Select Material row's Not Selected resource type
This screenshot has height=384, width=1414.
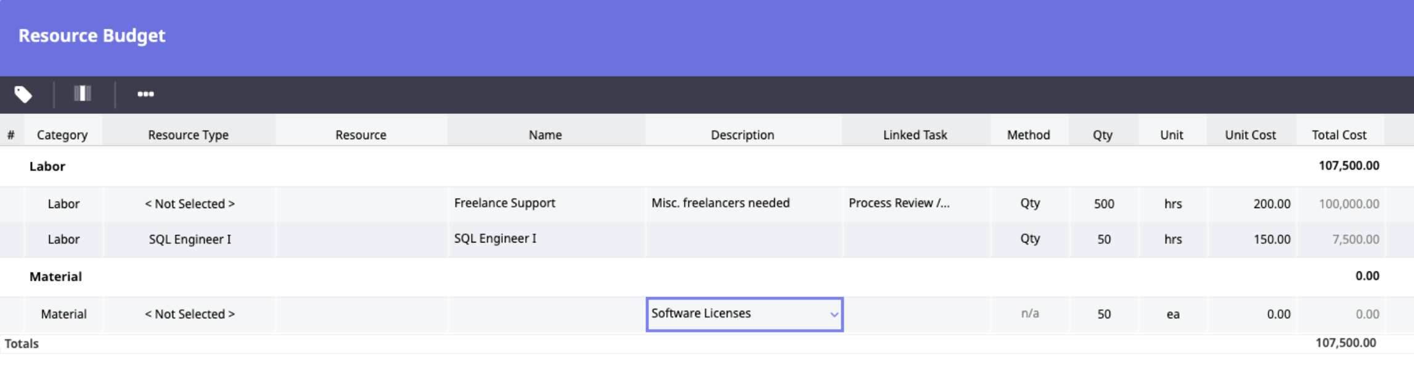click(190, 314)
